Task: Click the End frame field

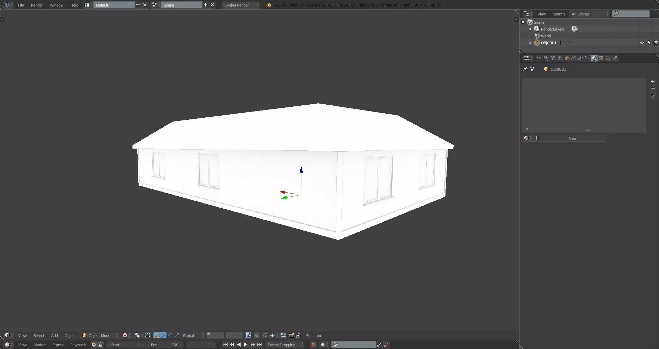Action: pos(165,345)
